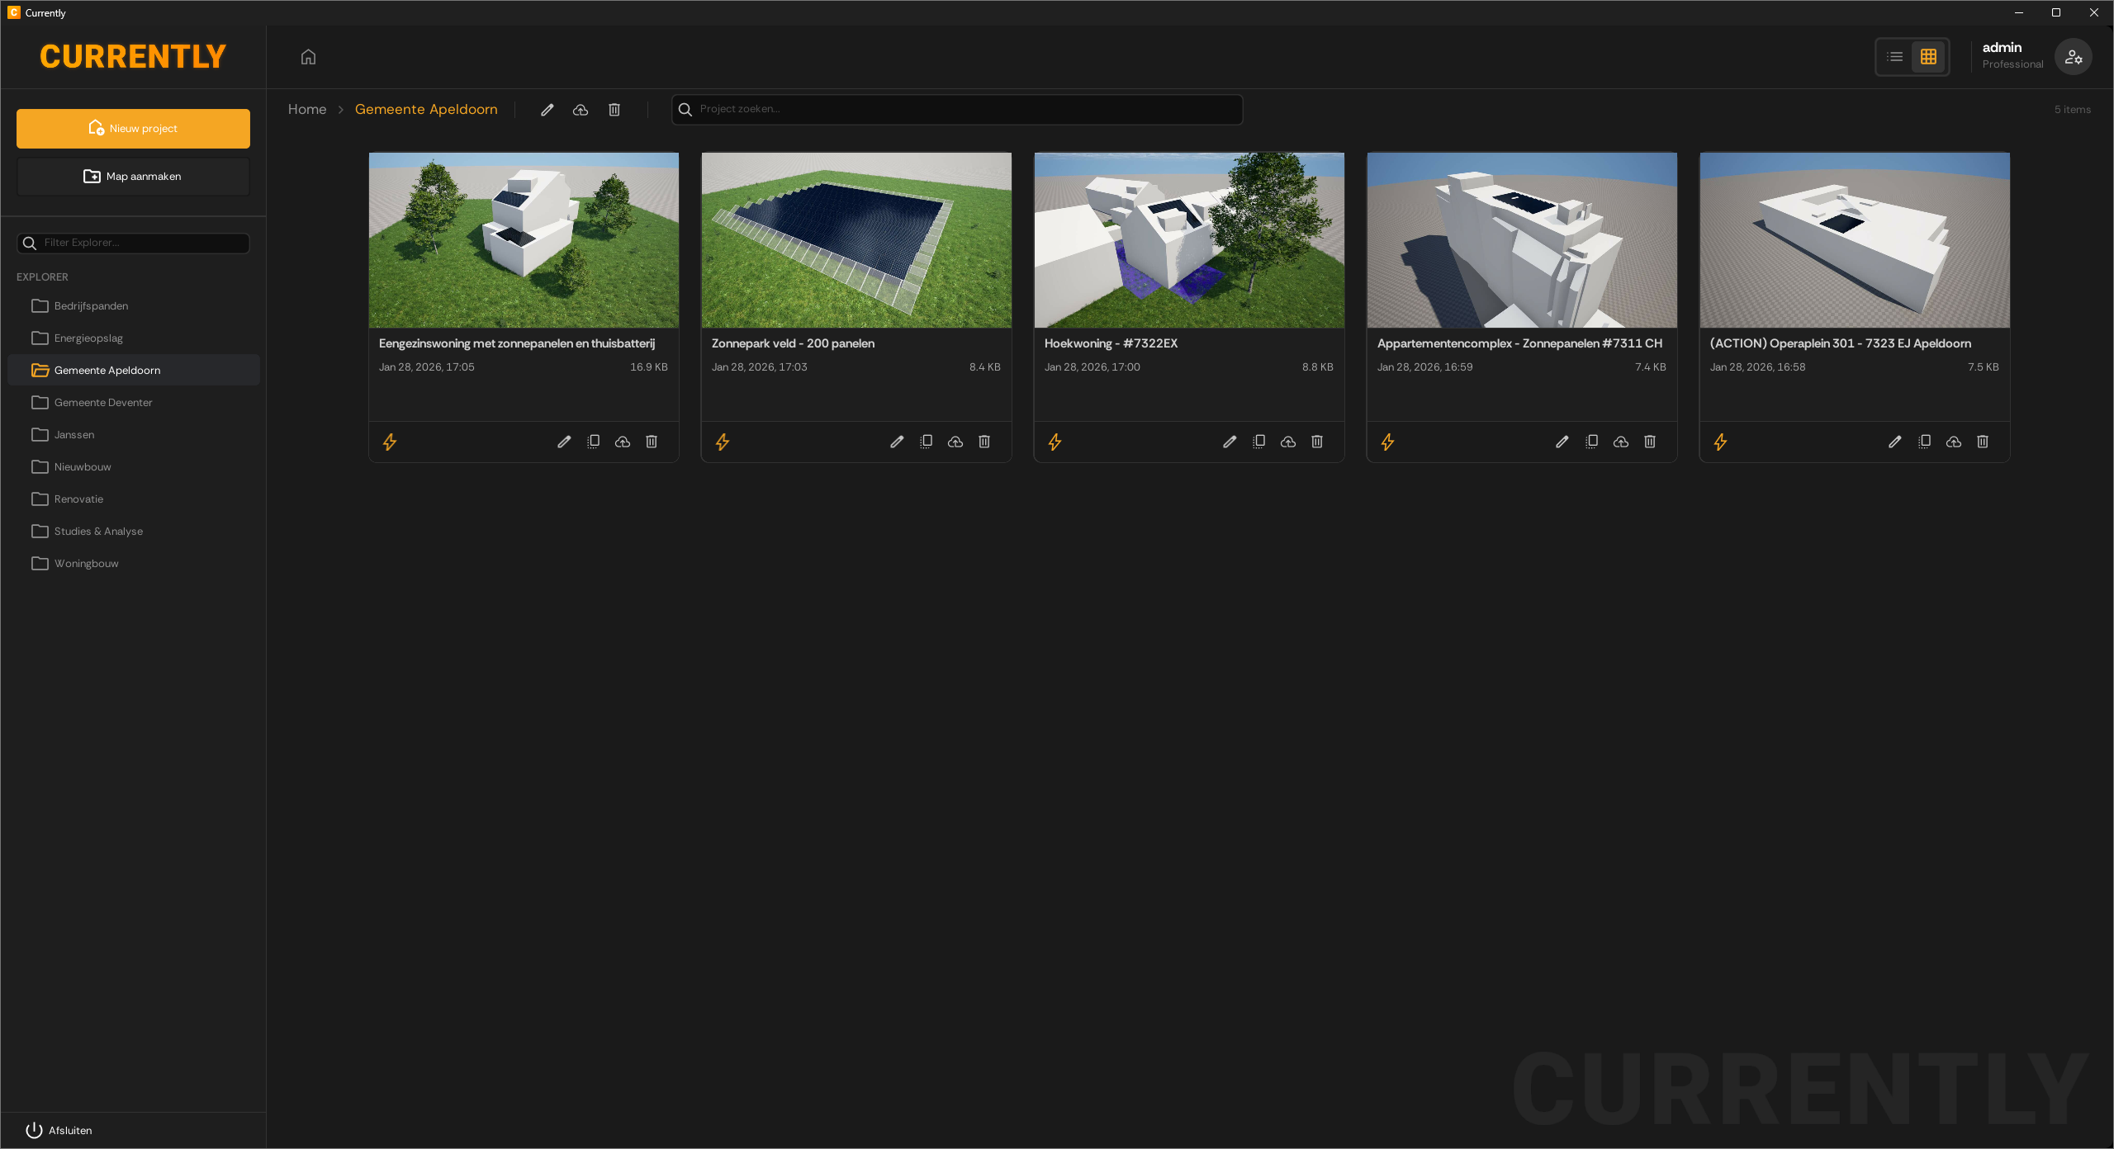Viewport: 2114px width, 1149px height.
Task: Upload Appartementencomplex project via cloud icon
Action: (1619, 442)
